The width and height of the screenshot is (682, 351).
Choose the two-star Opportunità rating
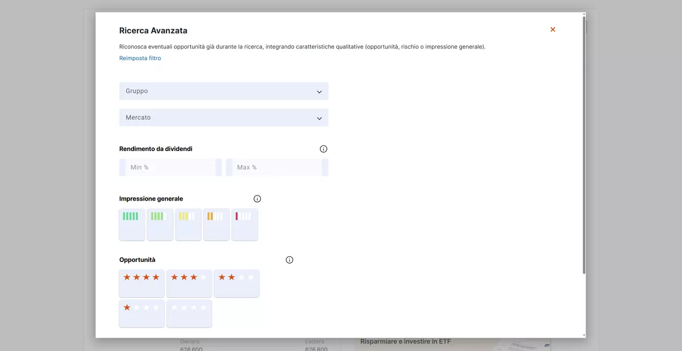click(236, 283)
